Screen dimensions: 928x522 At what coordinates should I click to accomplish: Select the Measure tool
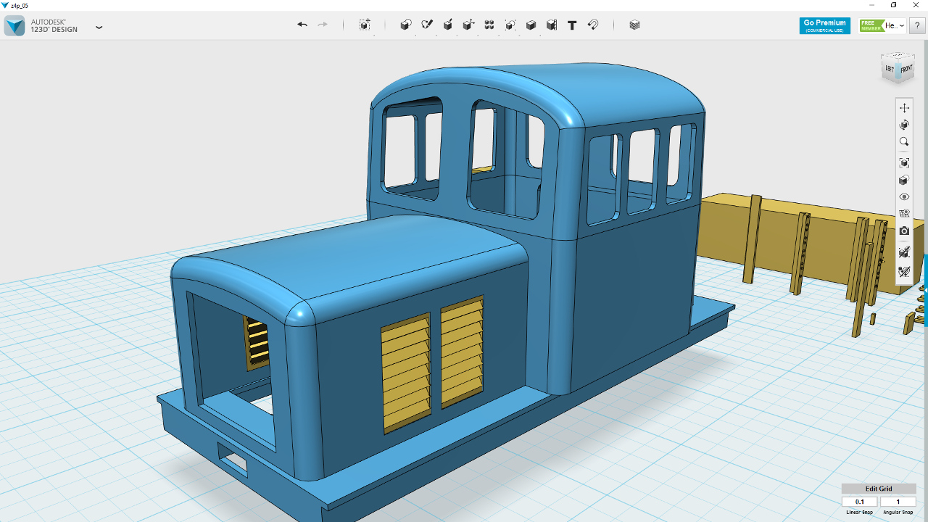point(552,25)
